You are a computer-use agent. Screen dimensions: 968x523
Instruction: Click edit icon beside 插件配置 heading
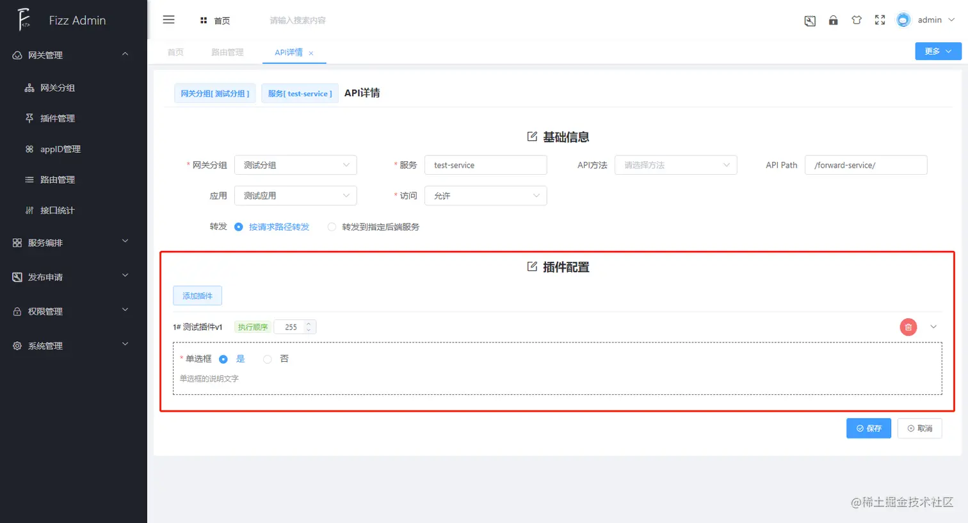pos(532,266)
